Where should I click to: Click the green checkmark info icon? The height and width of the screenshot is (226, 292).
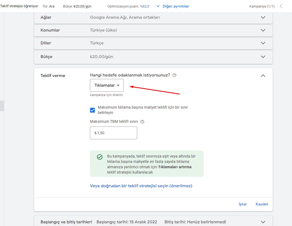(100, 157)
